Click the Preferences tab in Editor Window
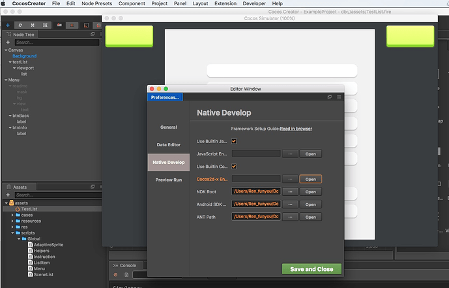The width and height of the screenshot is (449, 288). coord(165,97)
